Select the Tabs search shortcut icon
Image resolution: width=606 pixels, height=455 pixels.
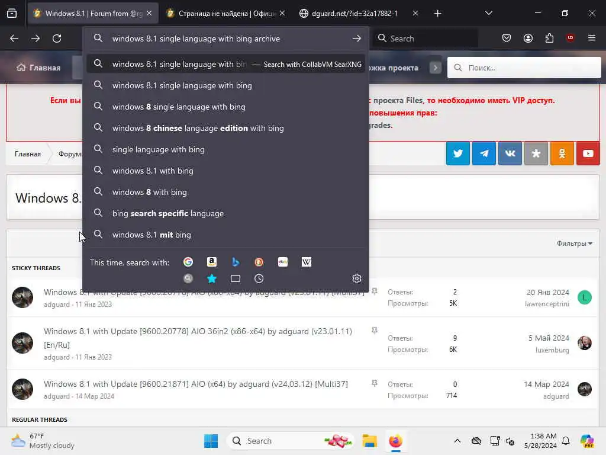click(236, 278)
